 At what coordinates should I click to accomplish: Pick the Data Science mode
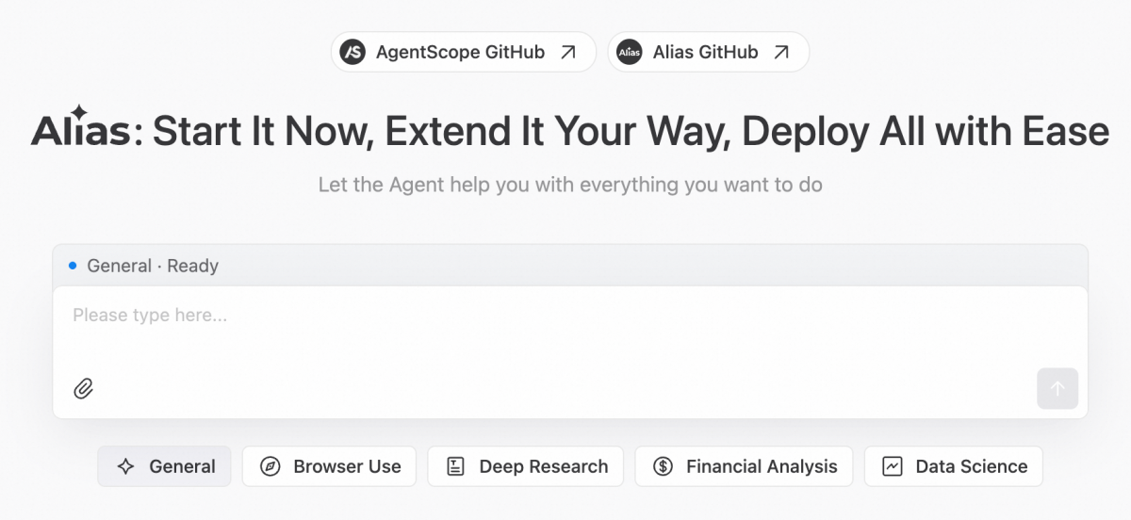click(953, 466)
